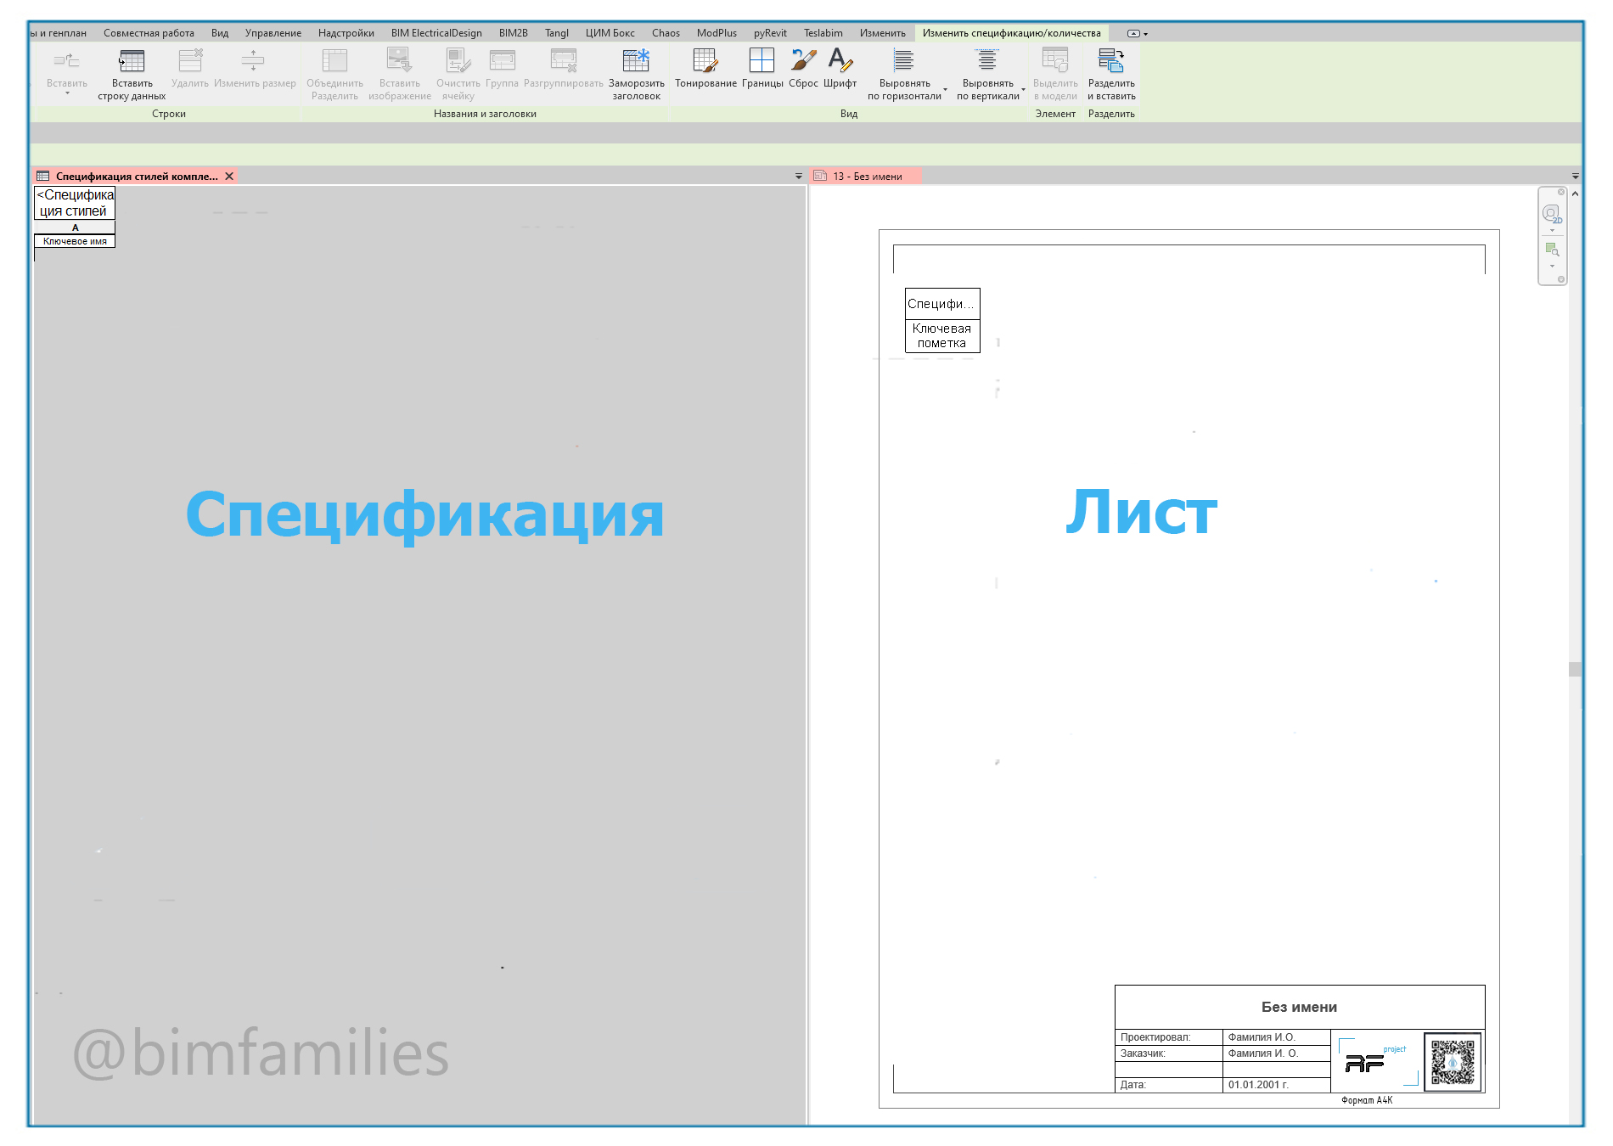Open the Вид (View) ribbon tab

(x=220, y=33)
